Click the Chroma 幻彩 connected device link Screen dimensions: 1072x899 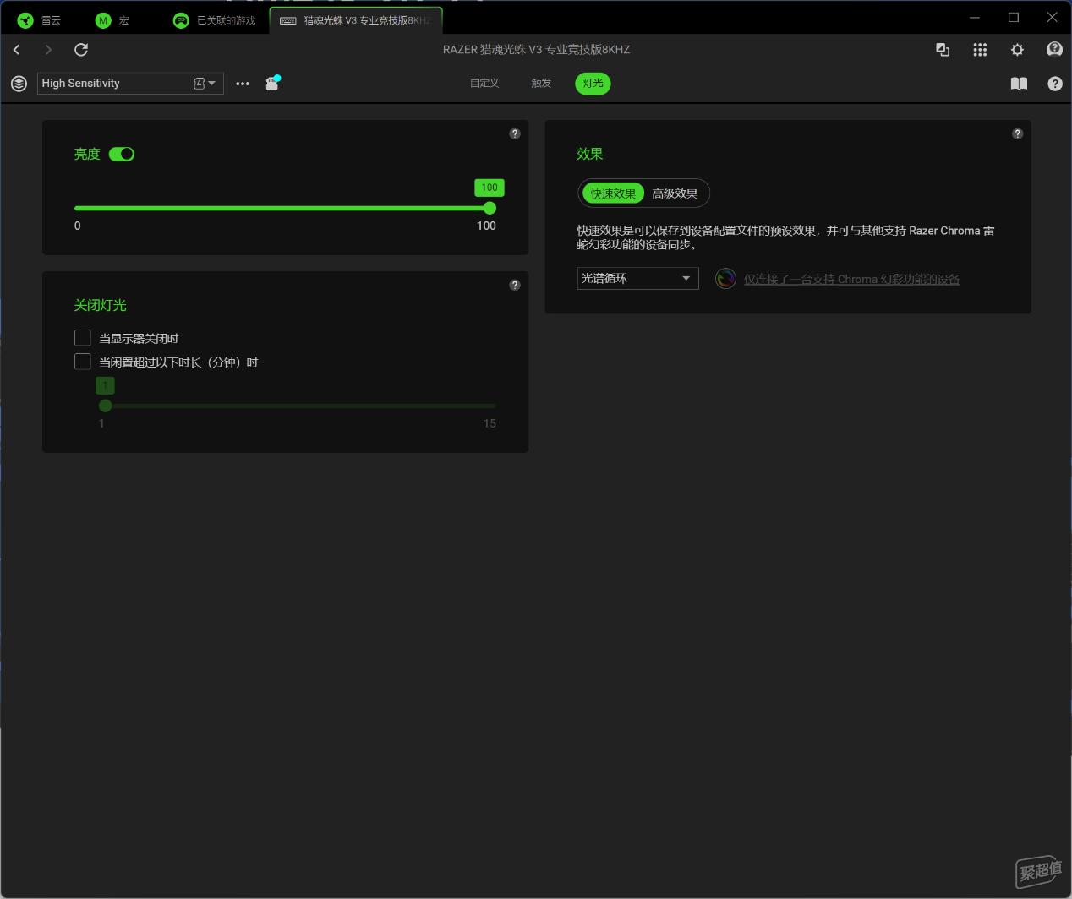pos(851,279)
